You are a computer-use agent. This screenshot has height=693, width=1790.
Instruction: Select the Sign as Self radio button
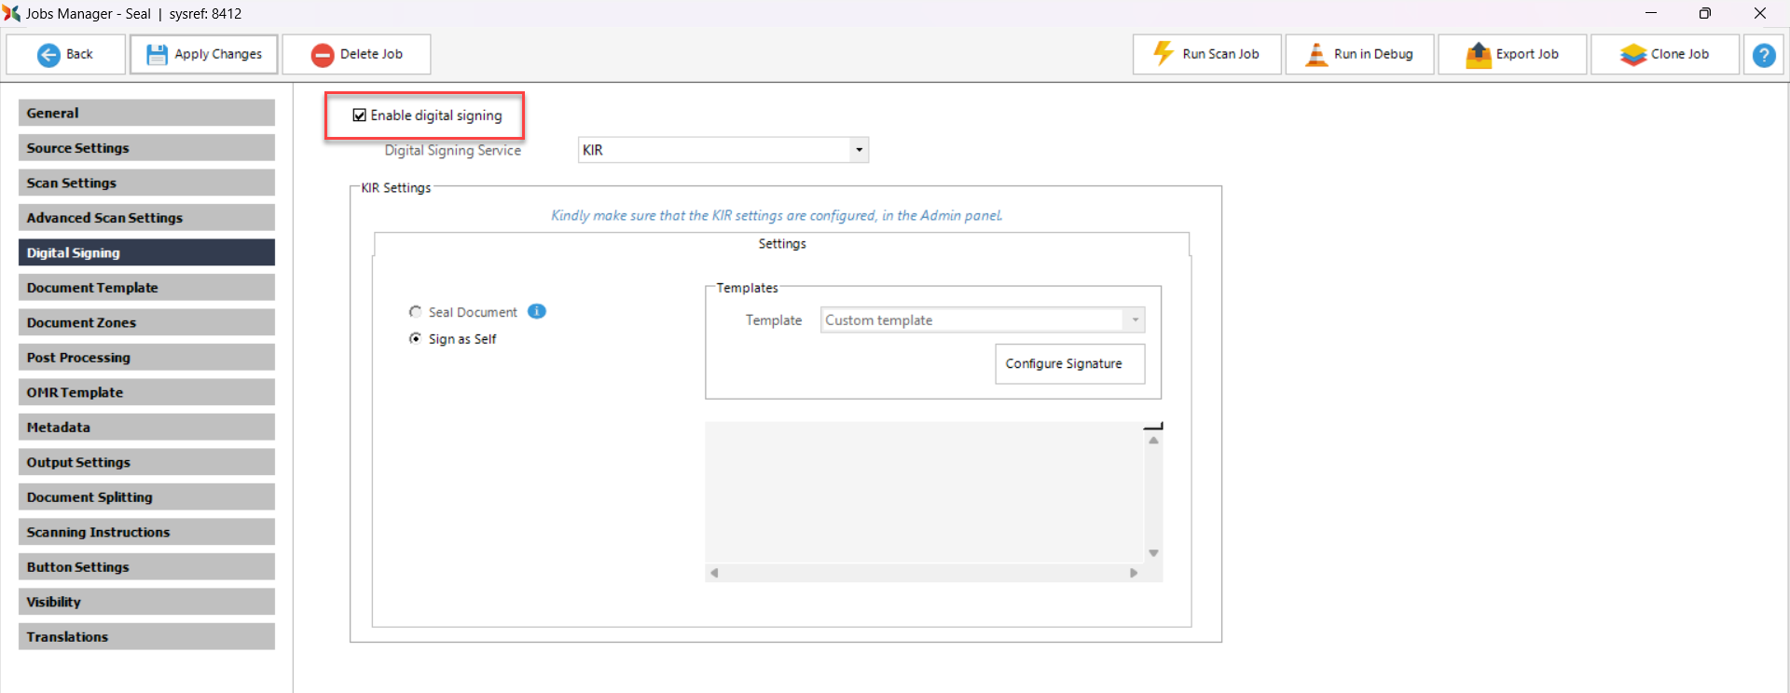pos(415,339)
